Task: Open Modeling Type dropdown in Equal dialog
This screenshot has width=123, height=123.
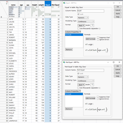Action: click(86, 22)
